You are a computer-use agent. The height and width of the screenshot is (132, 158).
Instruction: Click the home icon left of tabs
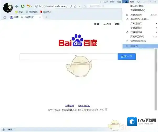(5, 17)
